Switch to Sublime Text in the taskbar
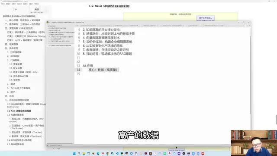The image size is (277, 156). coord(150,153)
